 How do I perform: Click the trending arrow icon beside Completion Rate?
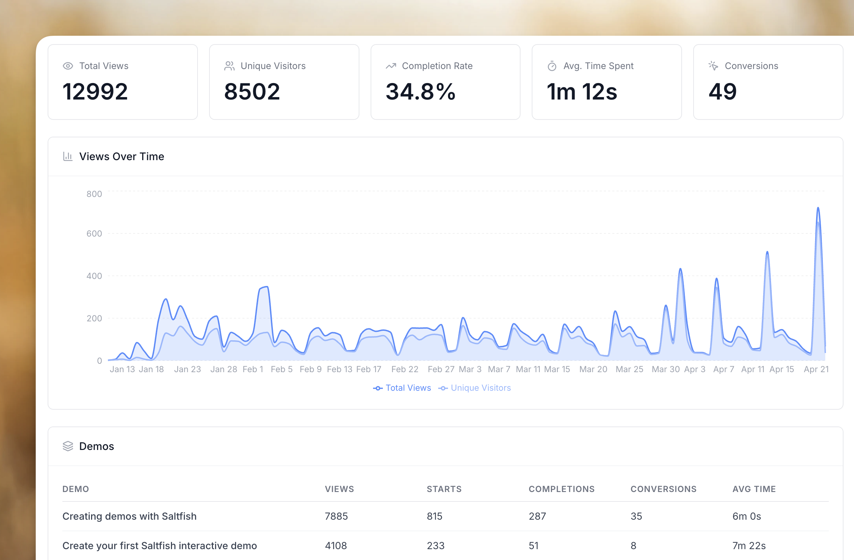pos(391,66)
